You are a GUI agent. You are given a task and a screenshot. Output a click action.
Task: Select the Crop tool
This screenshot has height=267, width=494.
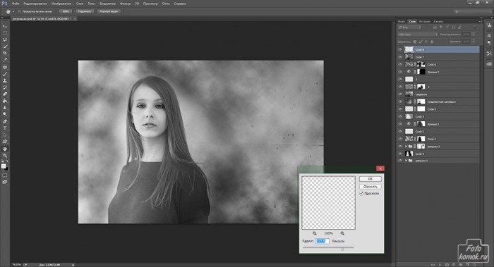pos(5,54)
